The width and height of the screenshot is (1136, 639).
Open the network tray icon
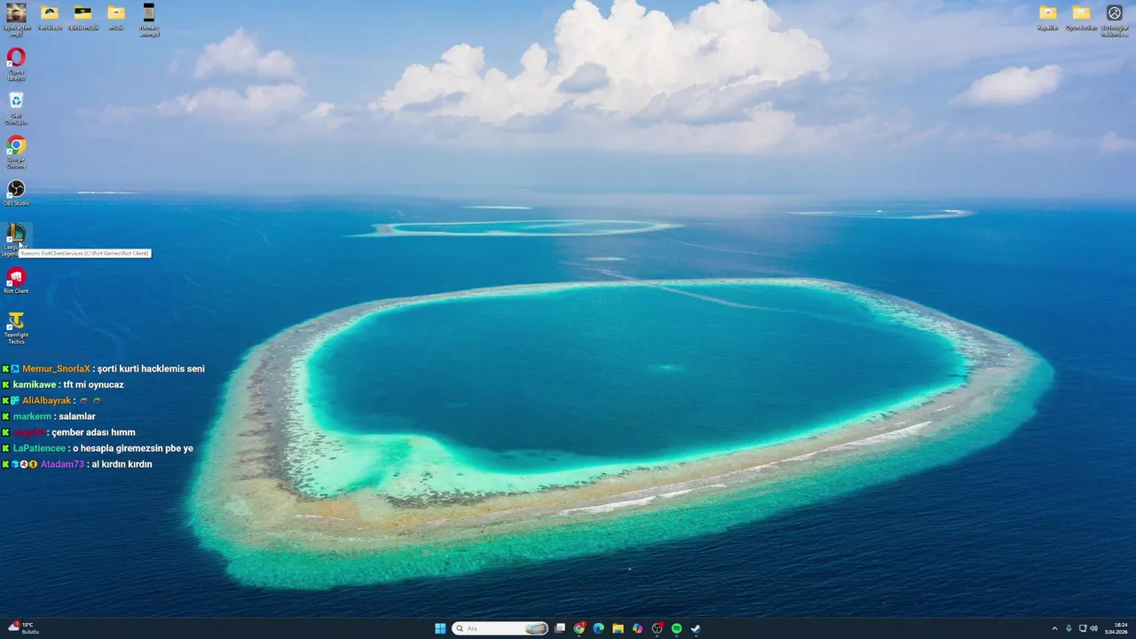pyautogui.click(x=1083, y=628)
